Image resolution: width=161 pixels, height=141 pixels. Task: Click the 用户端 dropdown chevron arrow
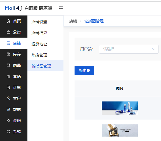(154, 49)
